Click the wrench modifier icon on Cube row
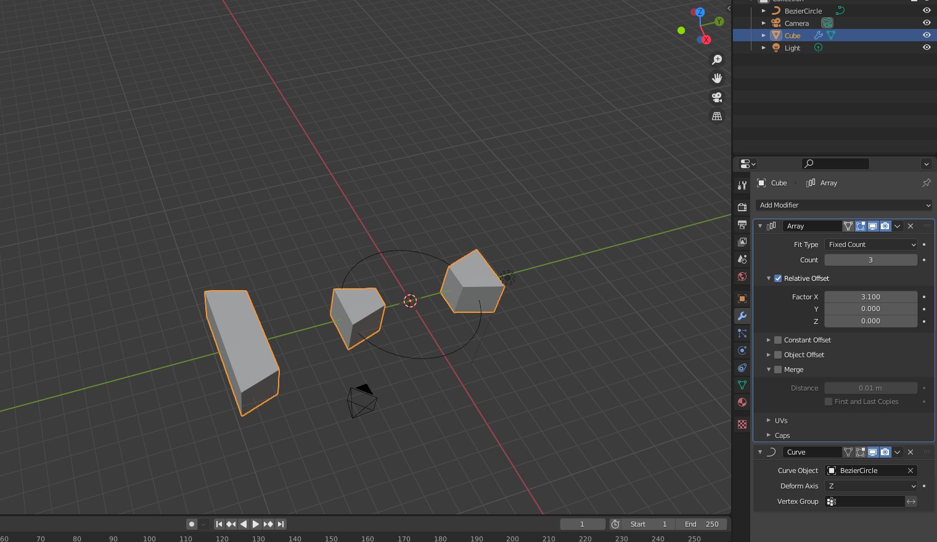Viewport: 937px width, 542px height. coord(819,36)
